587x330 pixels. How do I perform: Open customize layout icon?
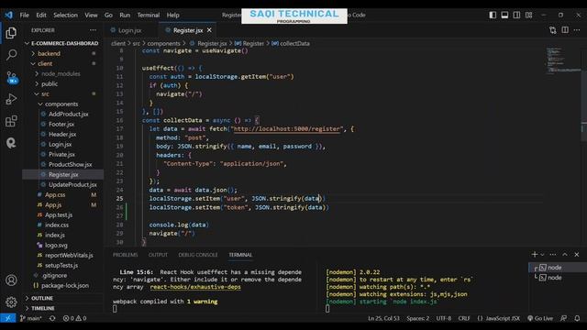528,15
